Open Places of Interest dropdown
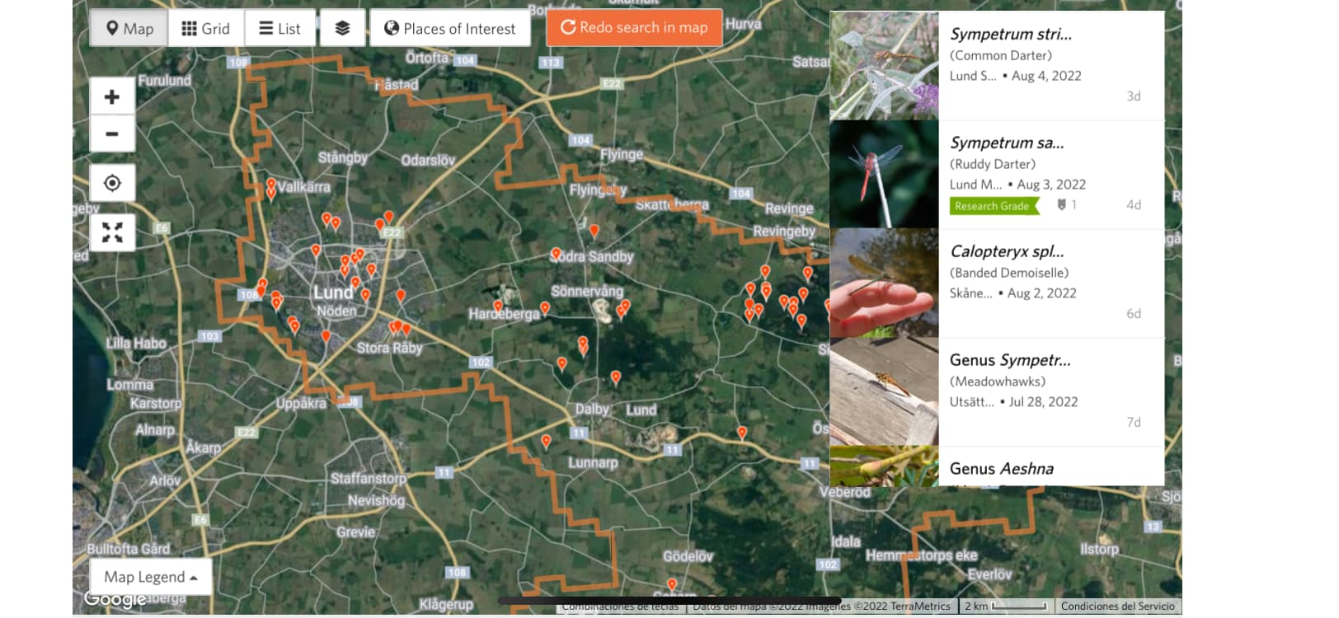 [x=450, y=29]
